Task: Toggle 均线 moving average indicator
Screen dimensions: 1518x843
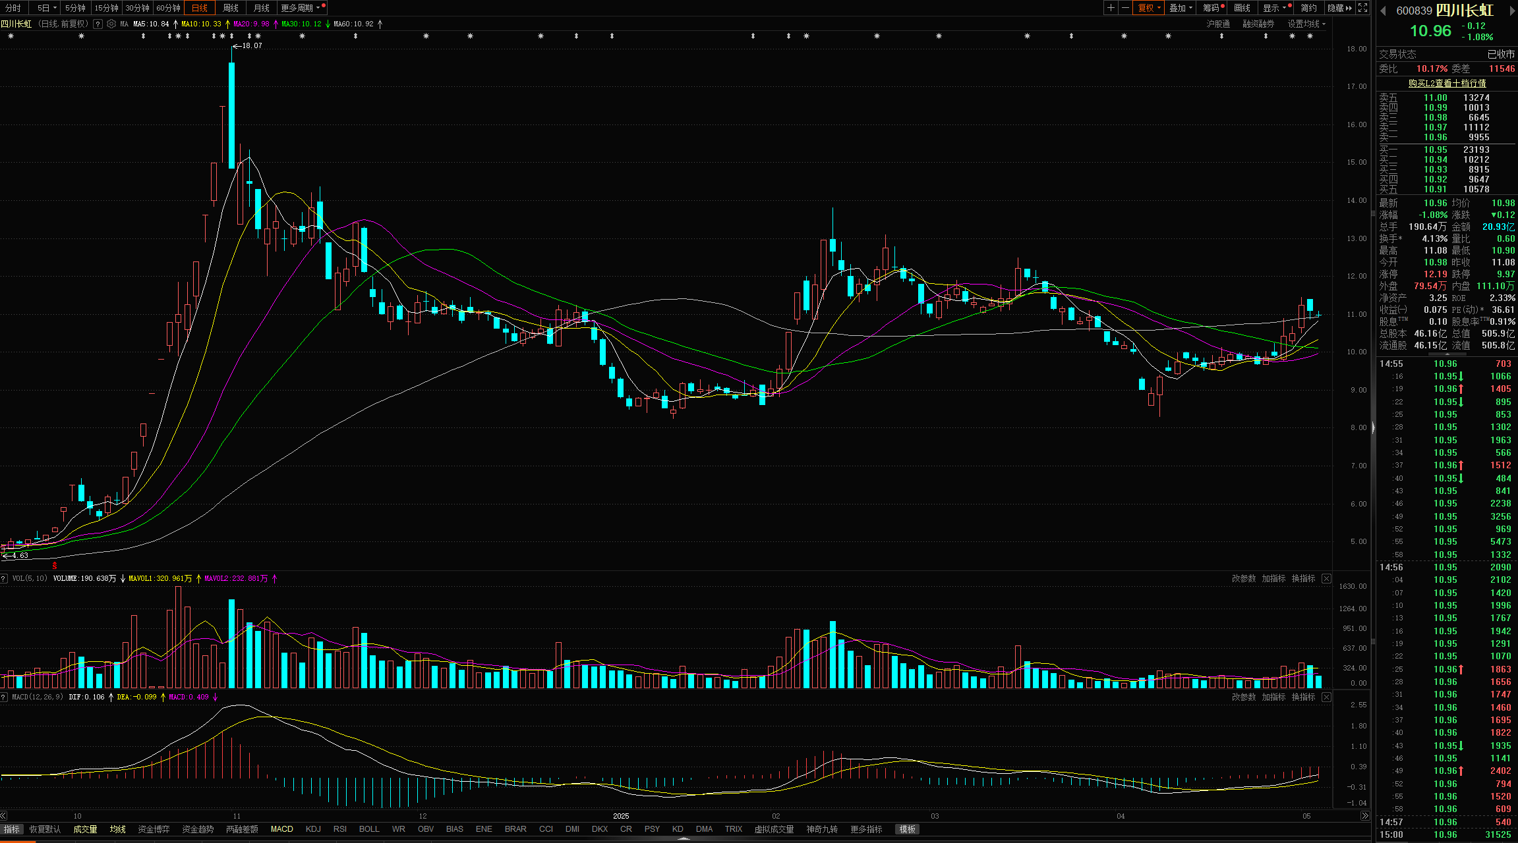Action: tap(117, 829)
